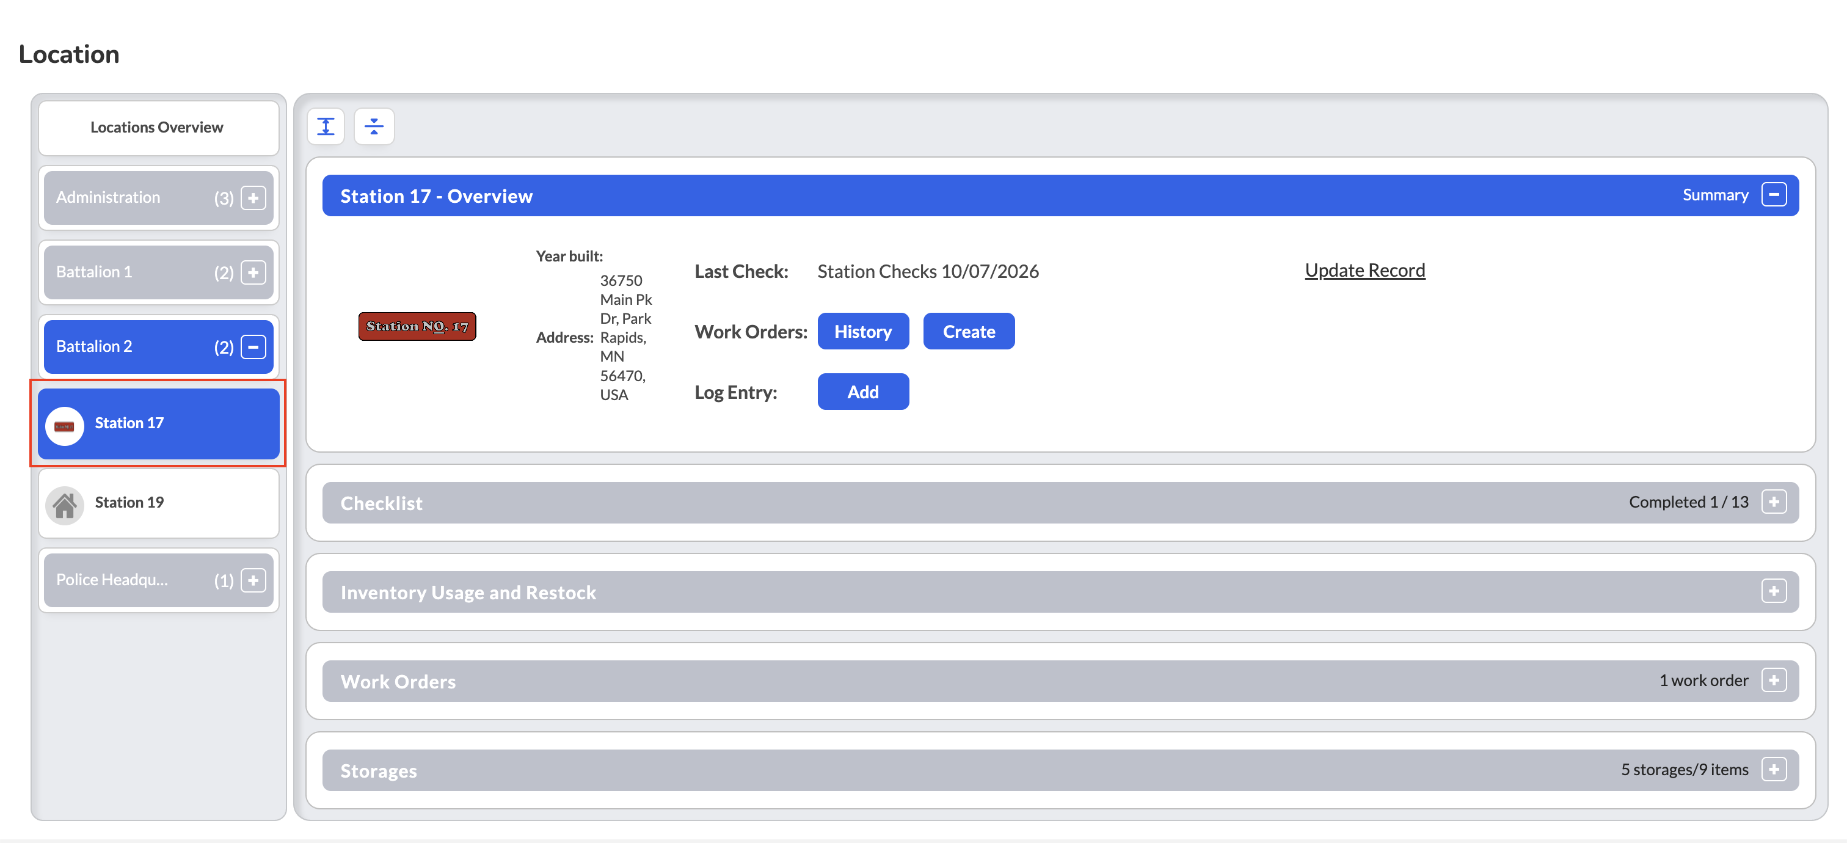Expand Inventory Usage and Restock section
Image resolution: width=1847 pixels, height=843 pixels.
tap(1773, 591)
